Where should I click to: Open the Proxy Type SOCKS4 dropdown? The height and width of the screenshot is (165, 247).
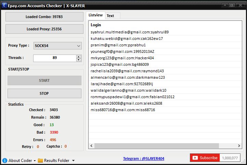coord(57,46)
